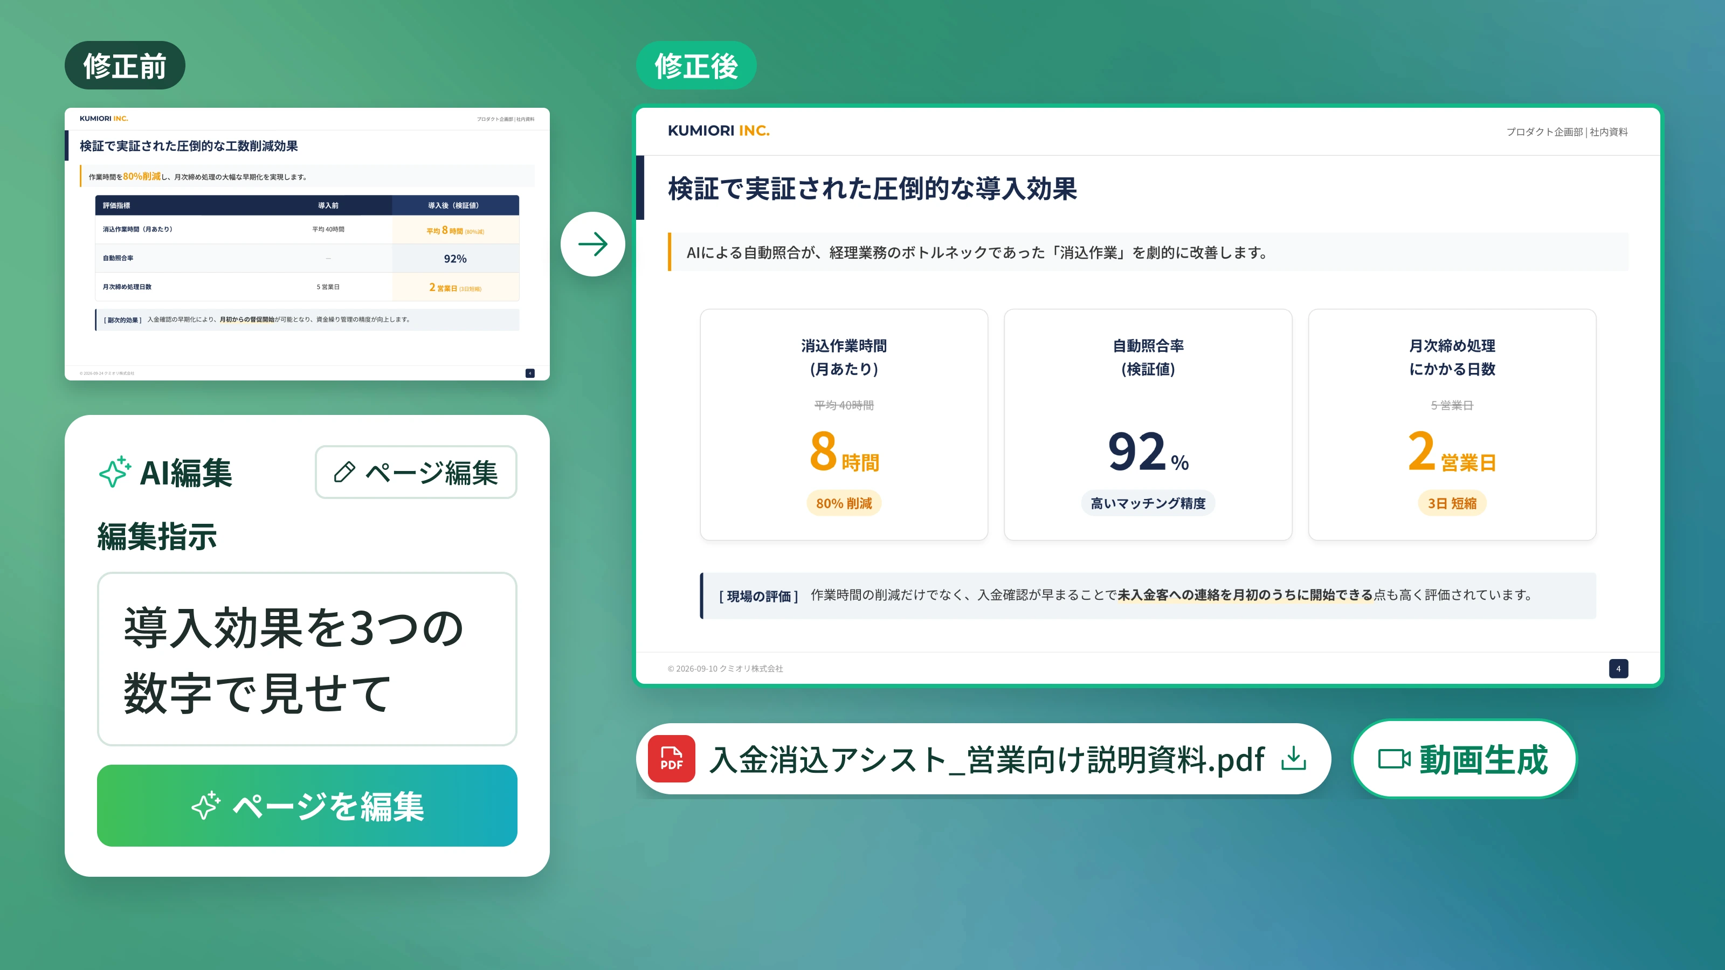This screenshot has height=970, width=1725.
Task: Select the AI編集 heading tab
Action: (165, 472)
